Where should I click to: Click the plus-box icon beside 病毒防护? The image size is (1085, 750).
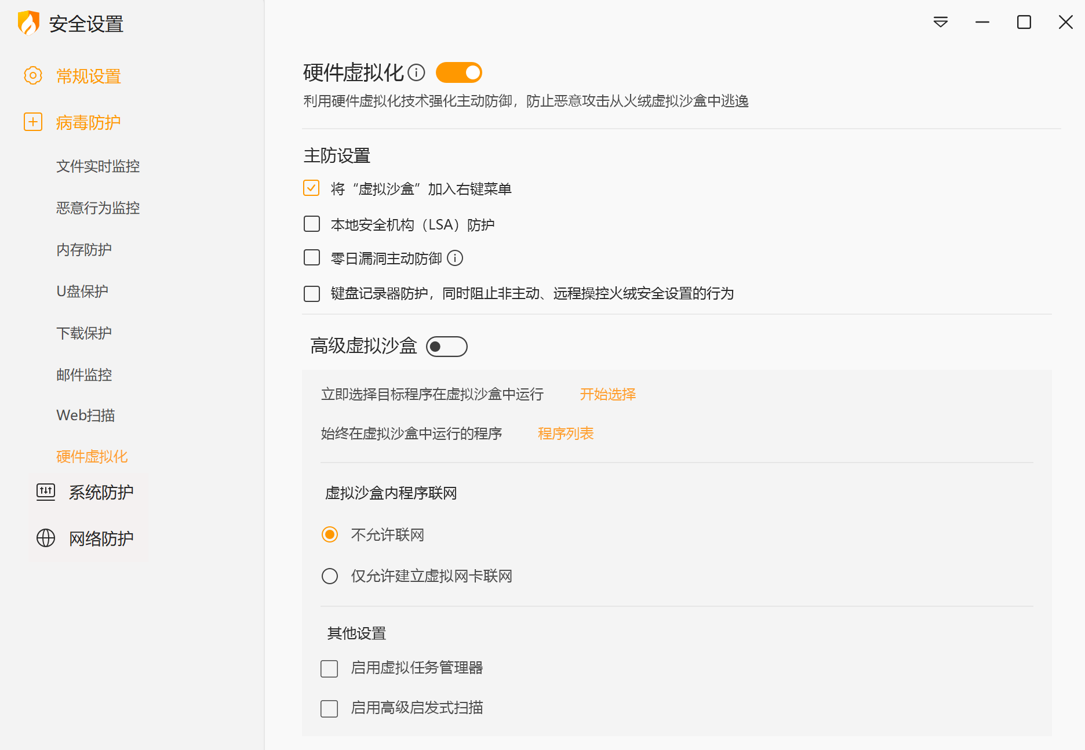(x=33, y=122)
